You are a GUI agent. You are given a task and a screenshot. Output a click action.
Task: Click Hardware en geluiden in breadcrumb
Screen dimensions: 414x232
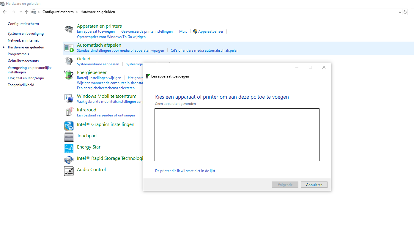(97, 12)
